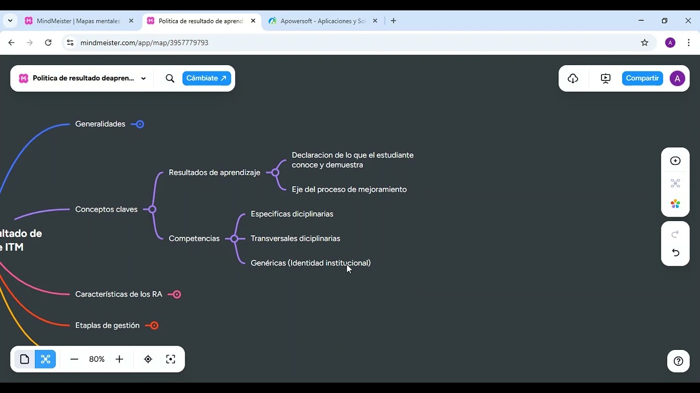Image resolution: width=700 pixels, height=393 pixels.
Task: Click the 80% zoom level value
Action: pos(97,359)
